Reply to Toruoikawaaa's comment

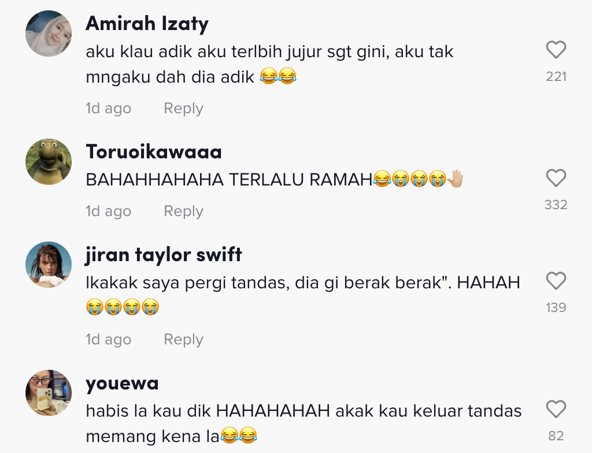[183, 211]
